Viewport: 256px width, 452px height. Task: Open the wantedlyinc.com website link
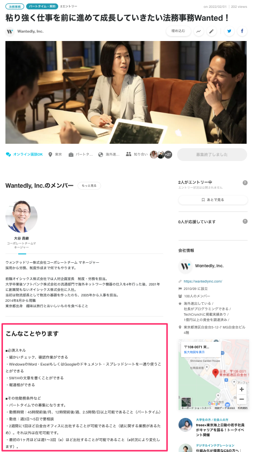pos(203,281)
